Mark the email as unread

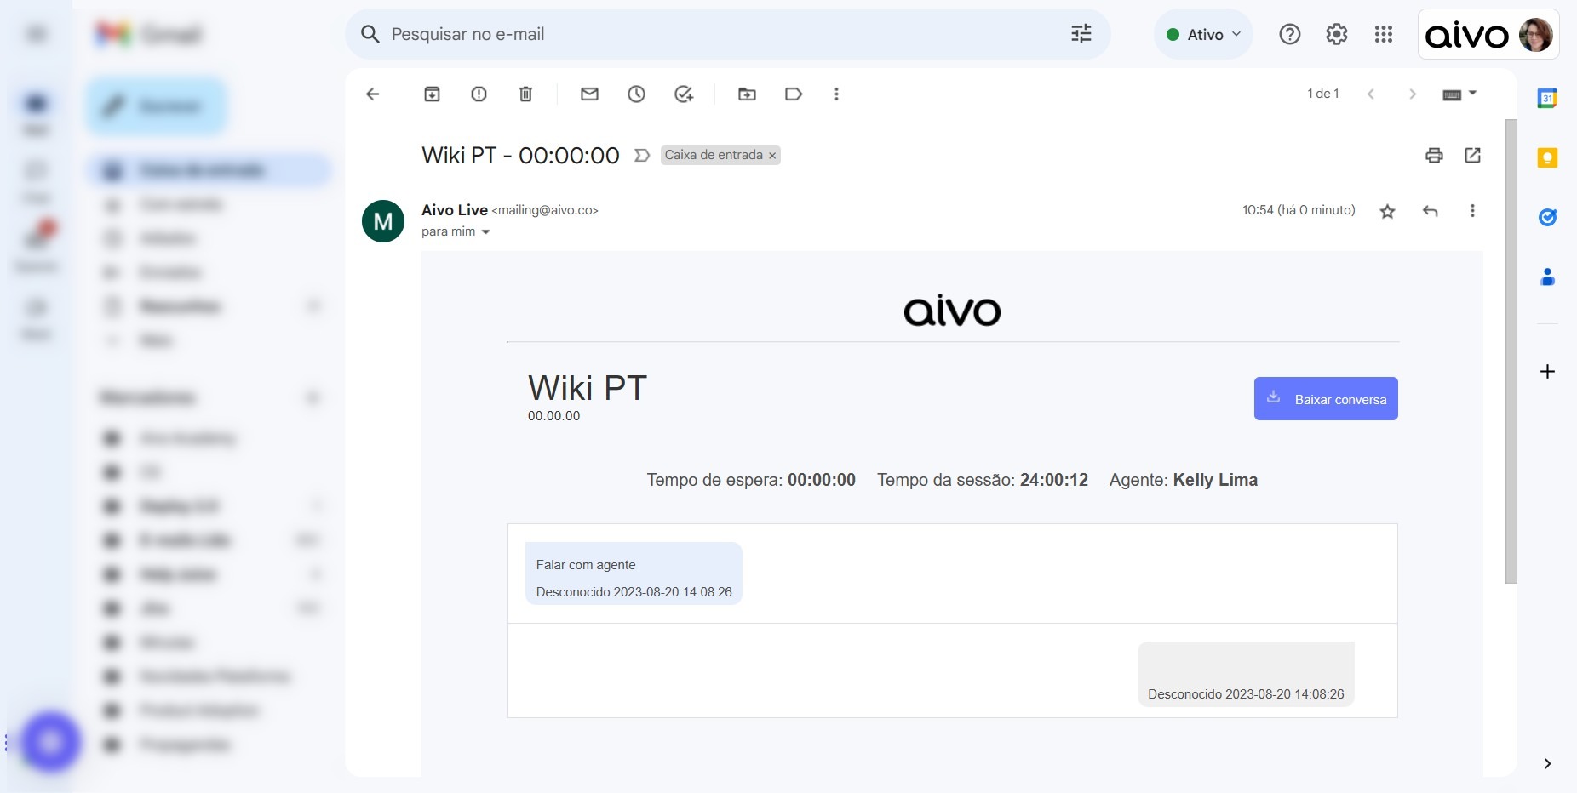pos(589,94)
